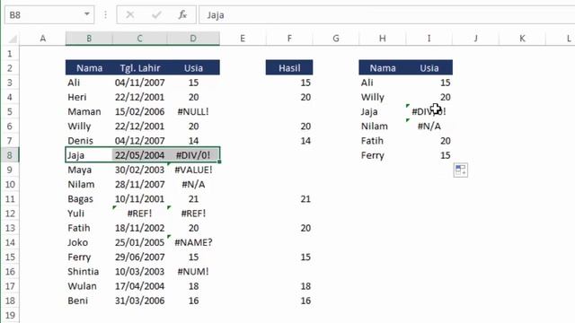Select Hasil value 14 in column F
Viewport: 575px width, 323px height.
289,141
